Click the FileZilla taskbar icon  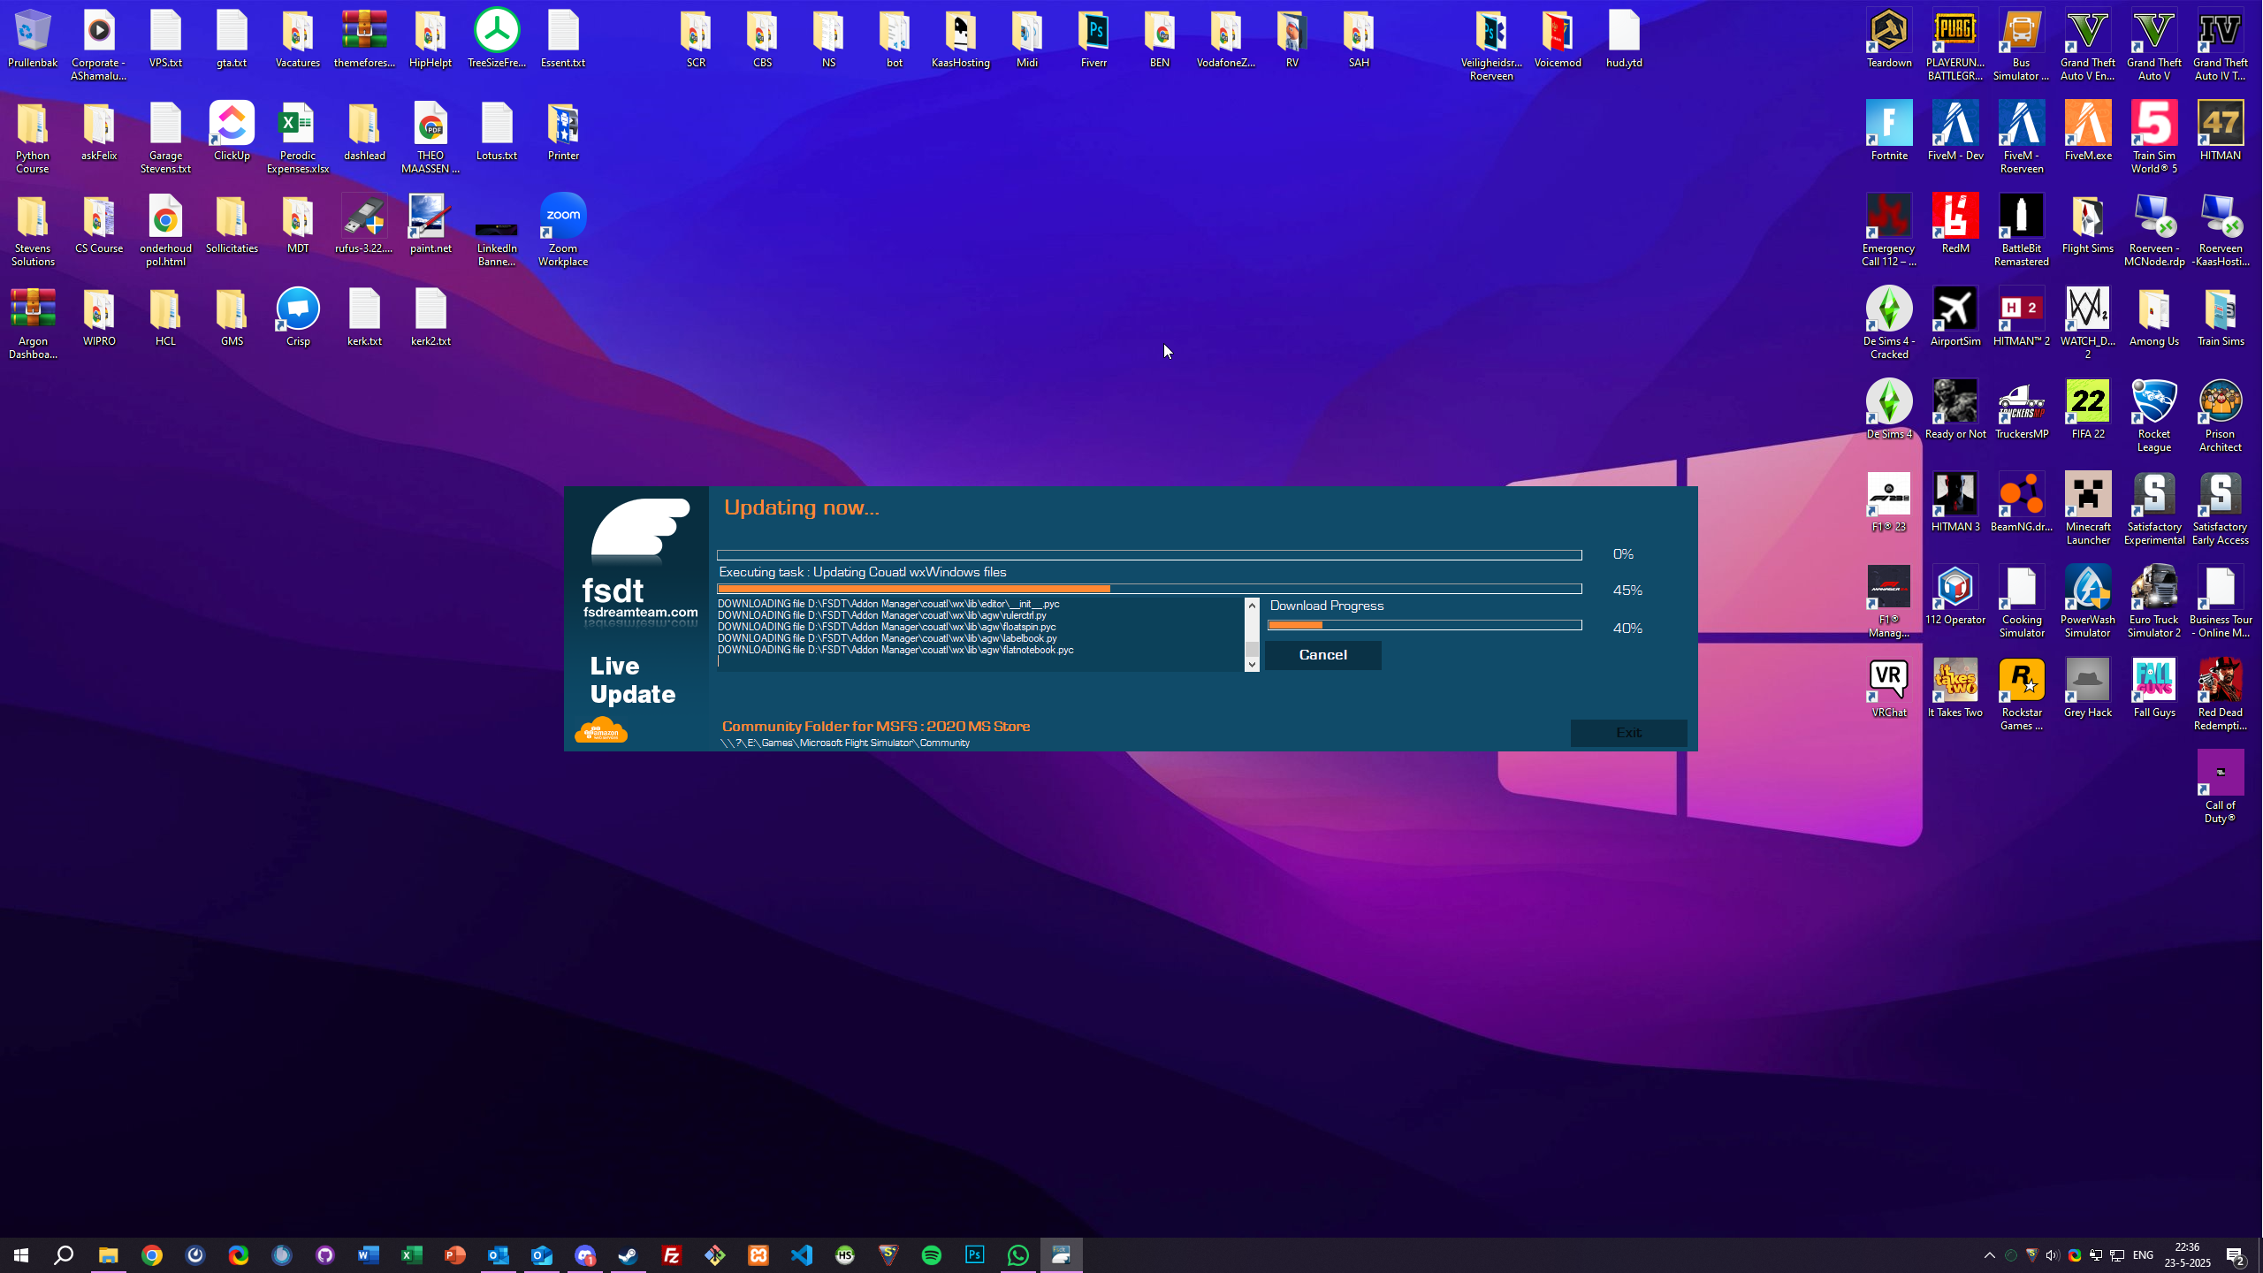[672, 1255]
